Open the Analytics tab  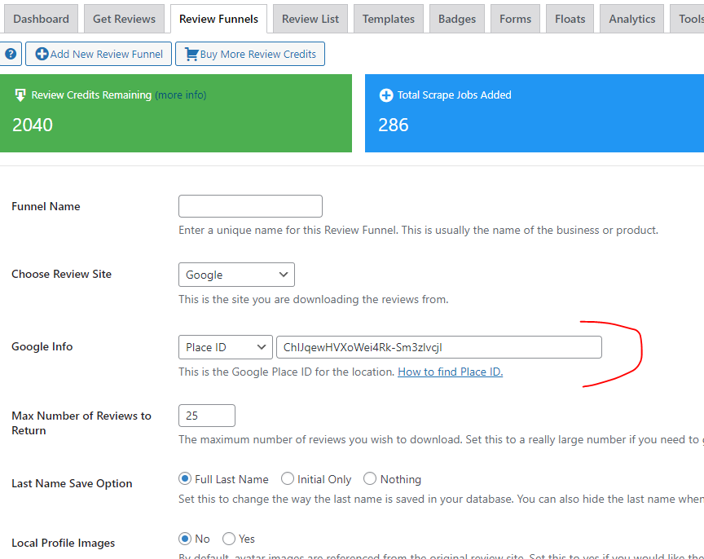coord(631,19)
